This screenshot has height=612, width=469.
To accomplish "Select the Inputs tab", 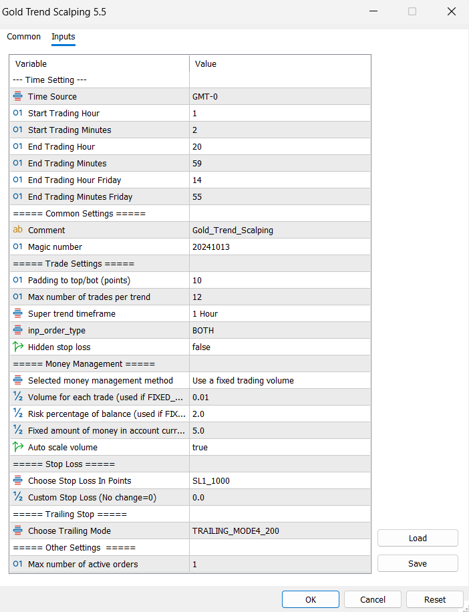I will tap(63, 37).
